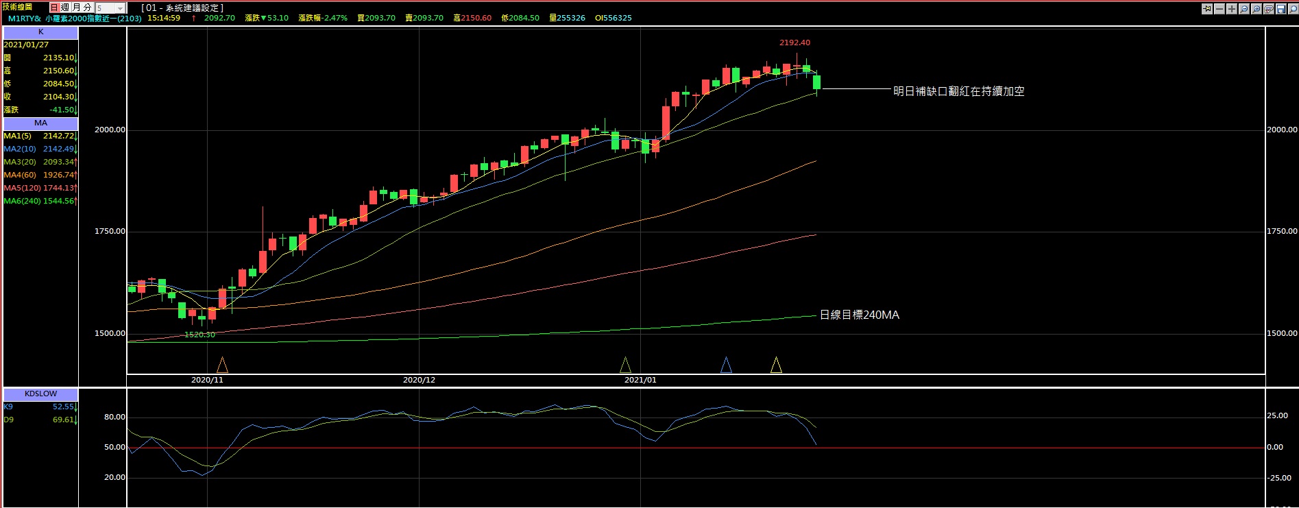Click the 2020/12 date axis label
The image size is (1299, 508).
pyautogui.click(x=419, y=380)
